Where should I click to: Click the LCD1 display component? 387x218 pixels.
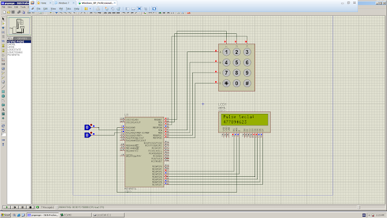pyautogui.click(x=244, y=122)
